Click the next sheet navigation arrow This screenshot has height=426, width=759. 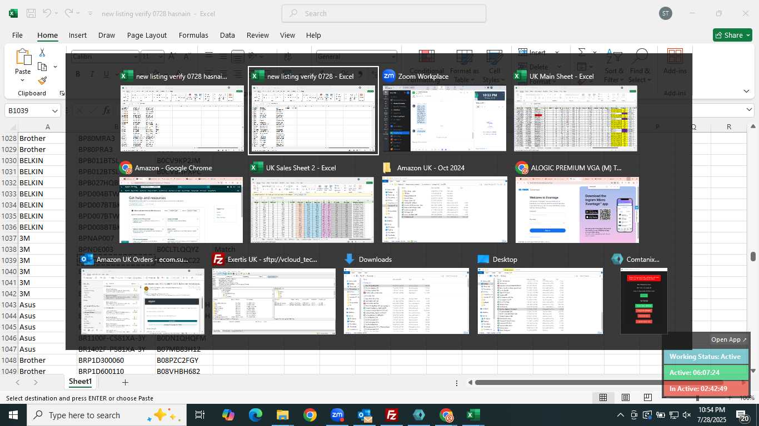tap(36, 382)
